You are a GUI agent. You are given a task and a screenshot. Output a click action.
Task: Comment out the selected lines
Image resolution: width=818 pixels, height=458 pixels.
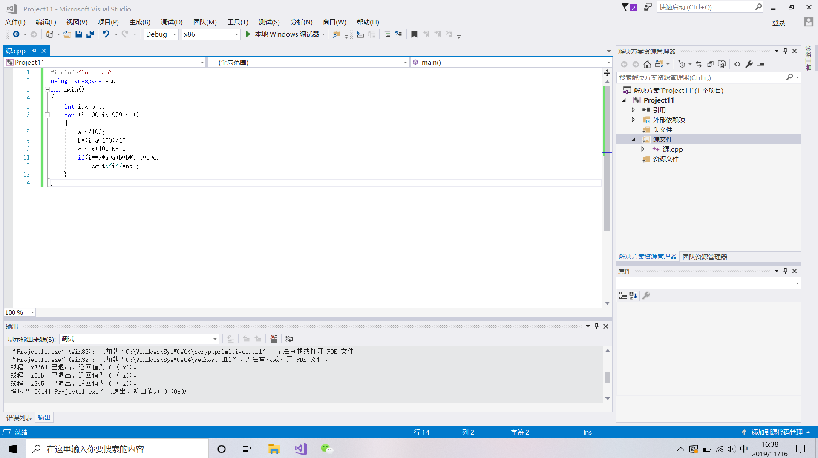click(x=387, y=34)
